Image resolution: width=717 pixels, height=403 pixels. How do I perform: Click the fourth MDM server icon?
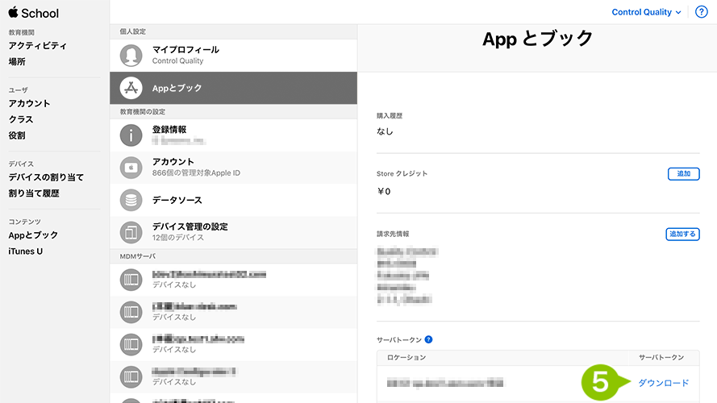[131, 377]
